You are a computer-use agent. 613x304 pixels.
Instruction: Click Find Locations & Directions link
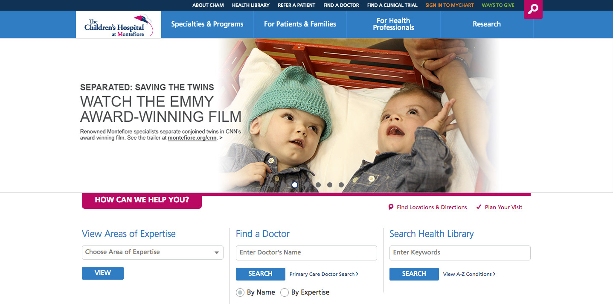coord(432,207)
